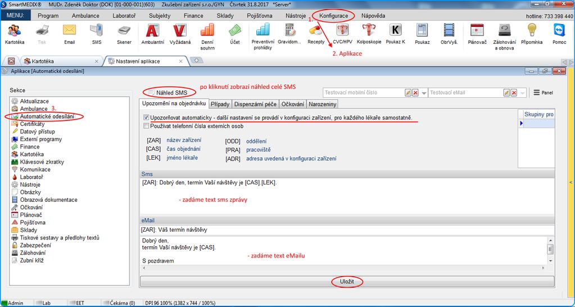Enable Používat telefonní čísla externích osob
Screen dimensions: 575x307
[146, 126]
